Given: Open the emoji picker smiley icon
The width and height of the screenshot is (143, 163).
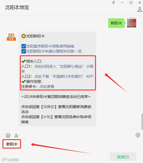Looking at the screenshot, I should 8,135.
